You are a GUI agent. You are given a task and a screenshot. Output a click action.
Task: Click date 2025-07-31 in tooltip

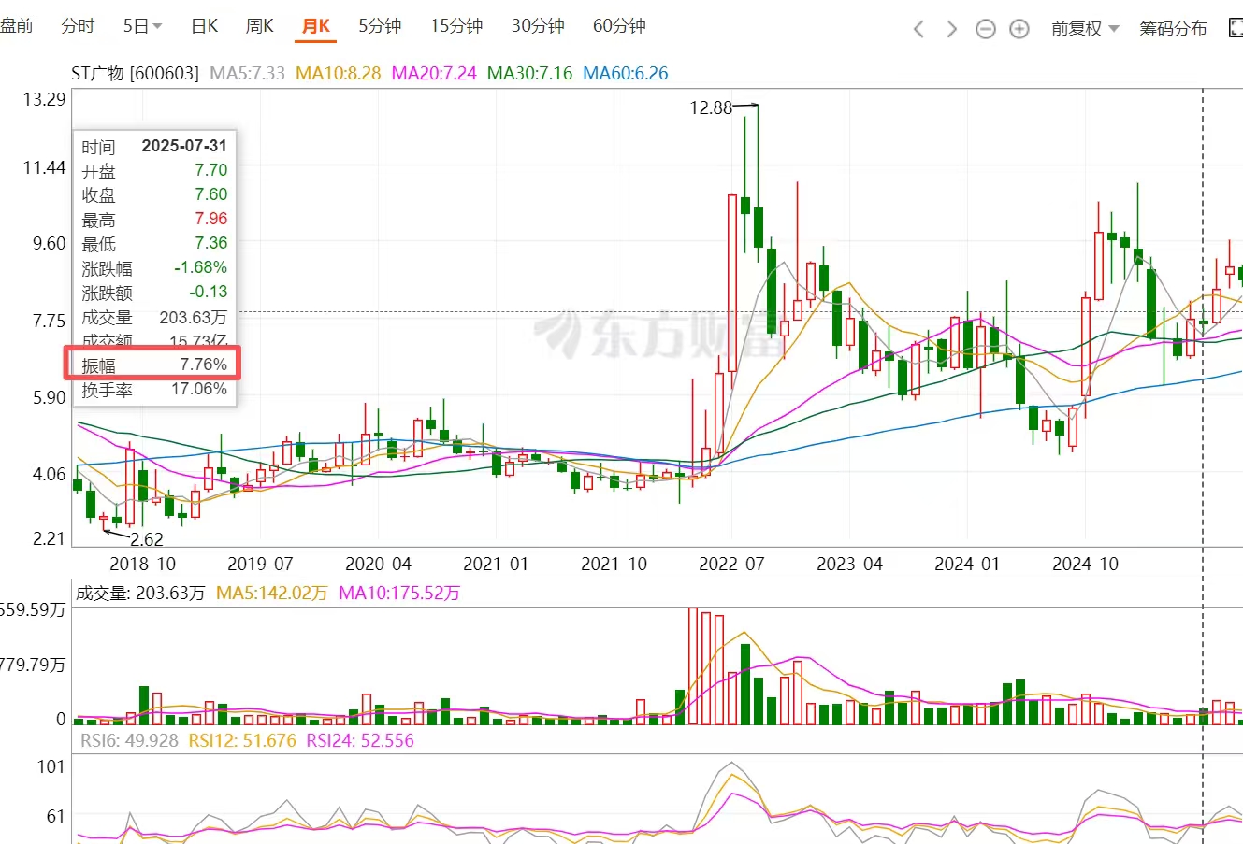click(x=184, y=146)
